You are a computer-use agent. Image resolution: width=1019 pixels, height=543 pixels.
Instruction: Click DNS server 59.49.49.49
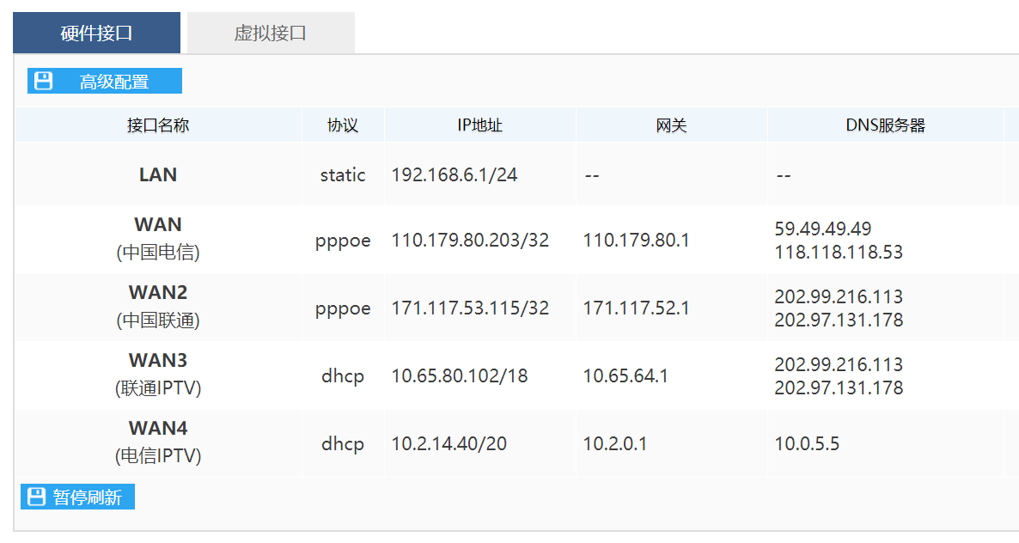click(x=823, y=229)
